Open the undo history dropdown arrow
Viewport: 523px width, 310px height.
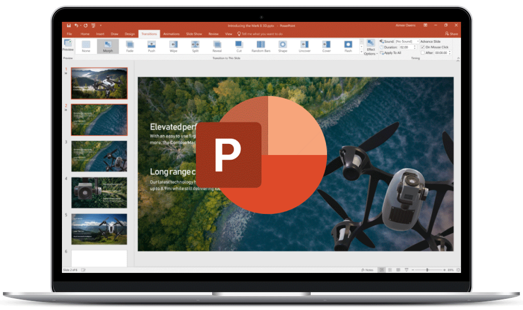click(x=80, y=25)
